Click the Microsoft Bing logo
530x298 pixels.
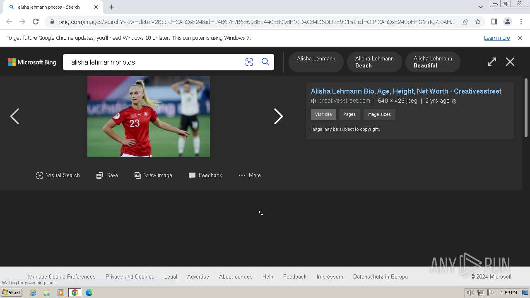(32, 62)
